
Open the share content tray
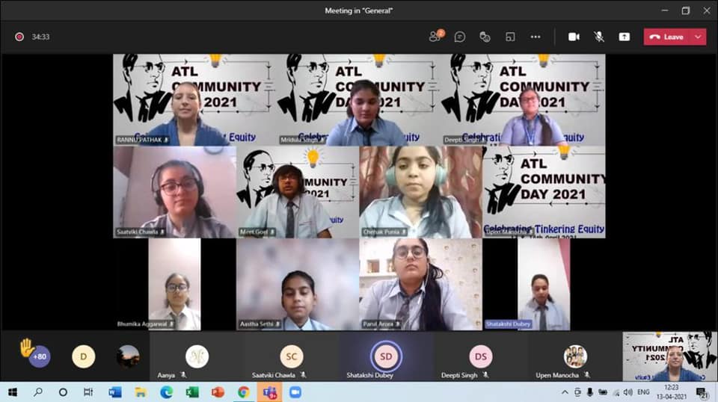(624, 37)
